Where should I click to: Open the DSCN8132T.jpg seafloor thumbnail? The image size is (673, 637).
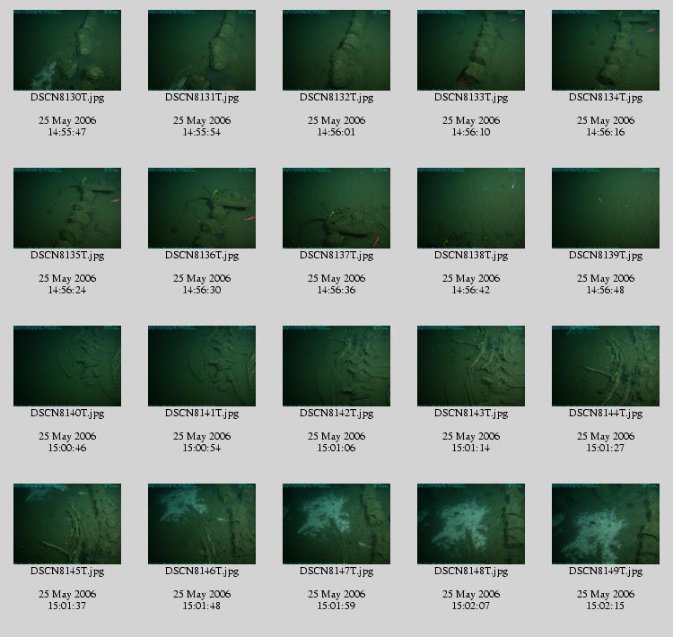point(336,50)
